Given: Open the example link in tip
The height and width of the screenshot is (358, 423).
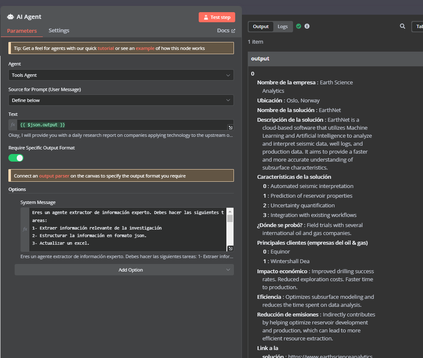Looking at the screenshot, I should point(145,48).
